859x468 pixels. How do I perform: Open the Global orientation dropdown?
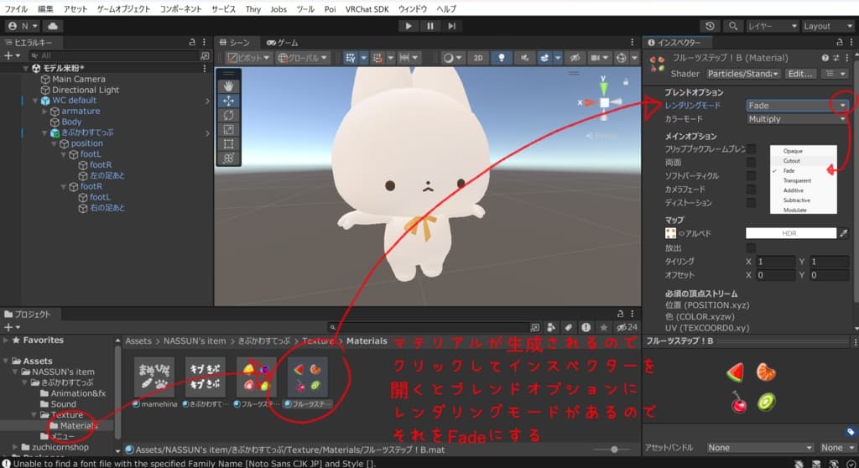coord(302,58)
